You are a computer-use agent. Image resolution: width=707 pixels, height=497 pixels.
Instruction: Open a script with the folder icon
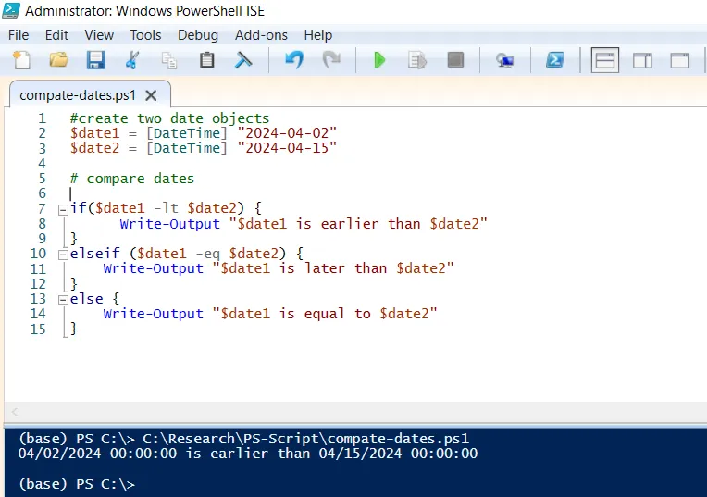pos(58,61)
